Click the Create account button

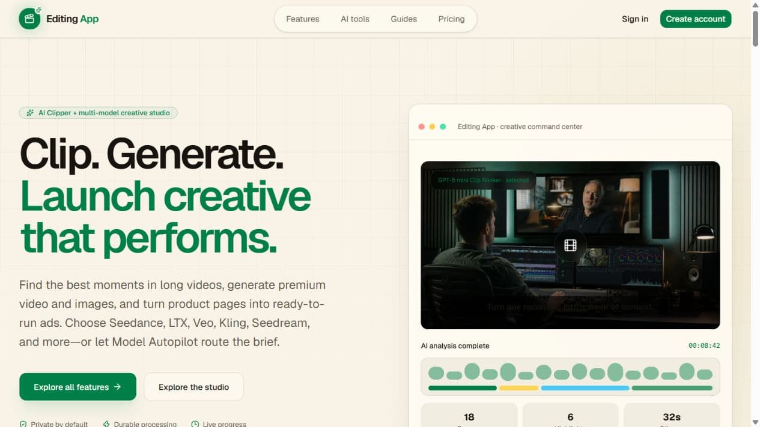tap(696, 19)
